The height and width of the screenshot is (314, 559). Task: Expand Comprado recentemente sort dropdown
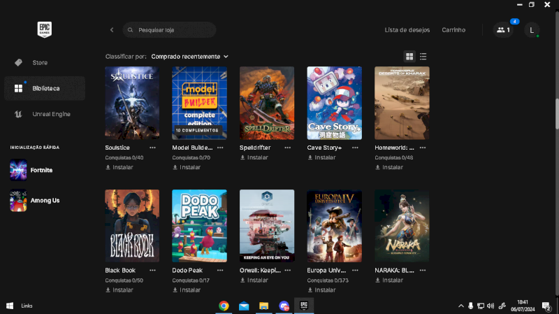click(x=189, y=57)
